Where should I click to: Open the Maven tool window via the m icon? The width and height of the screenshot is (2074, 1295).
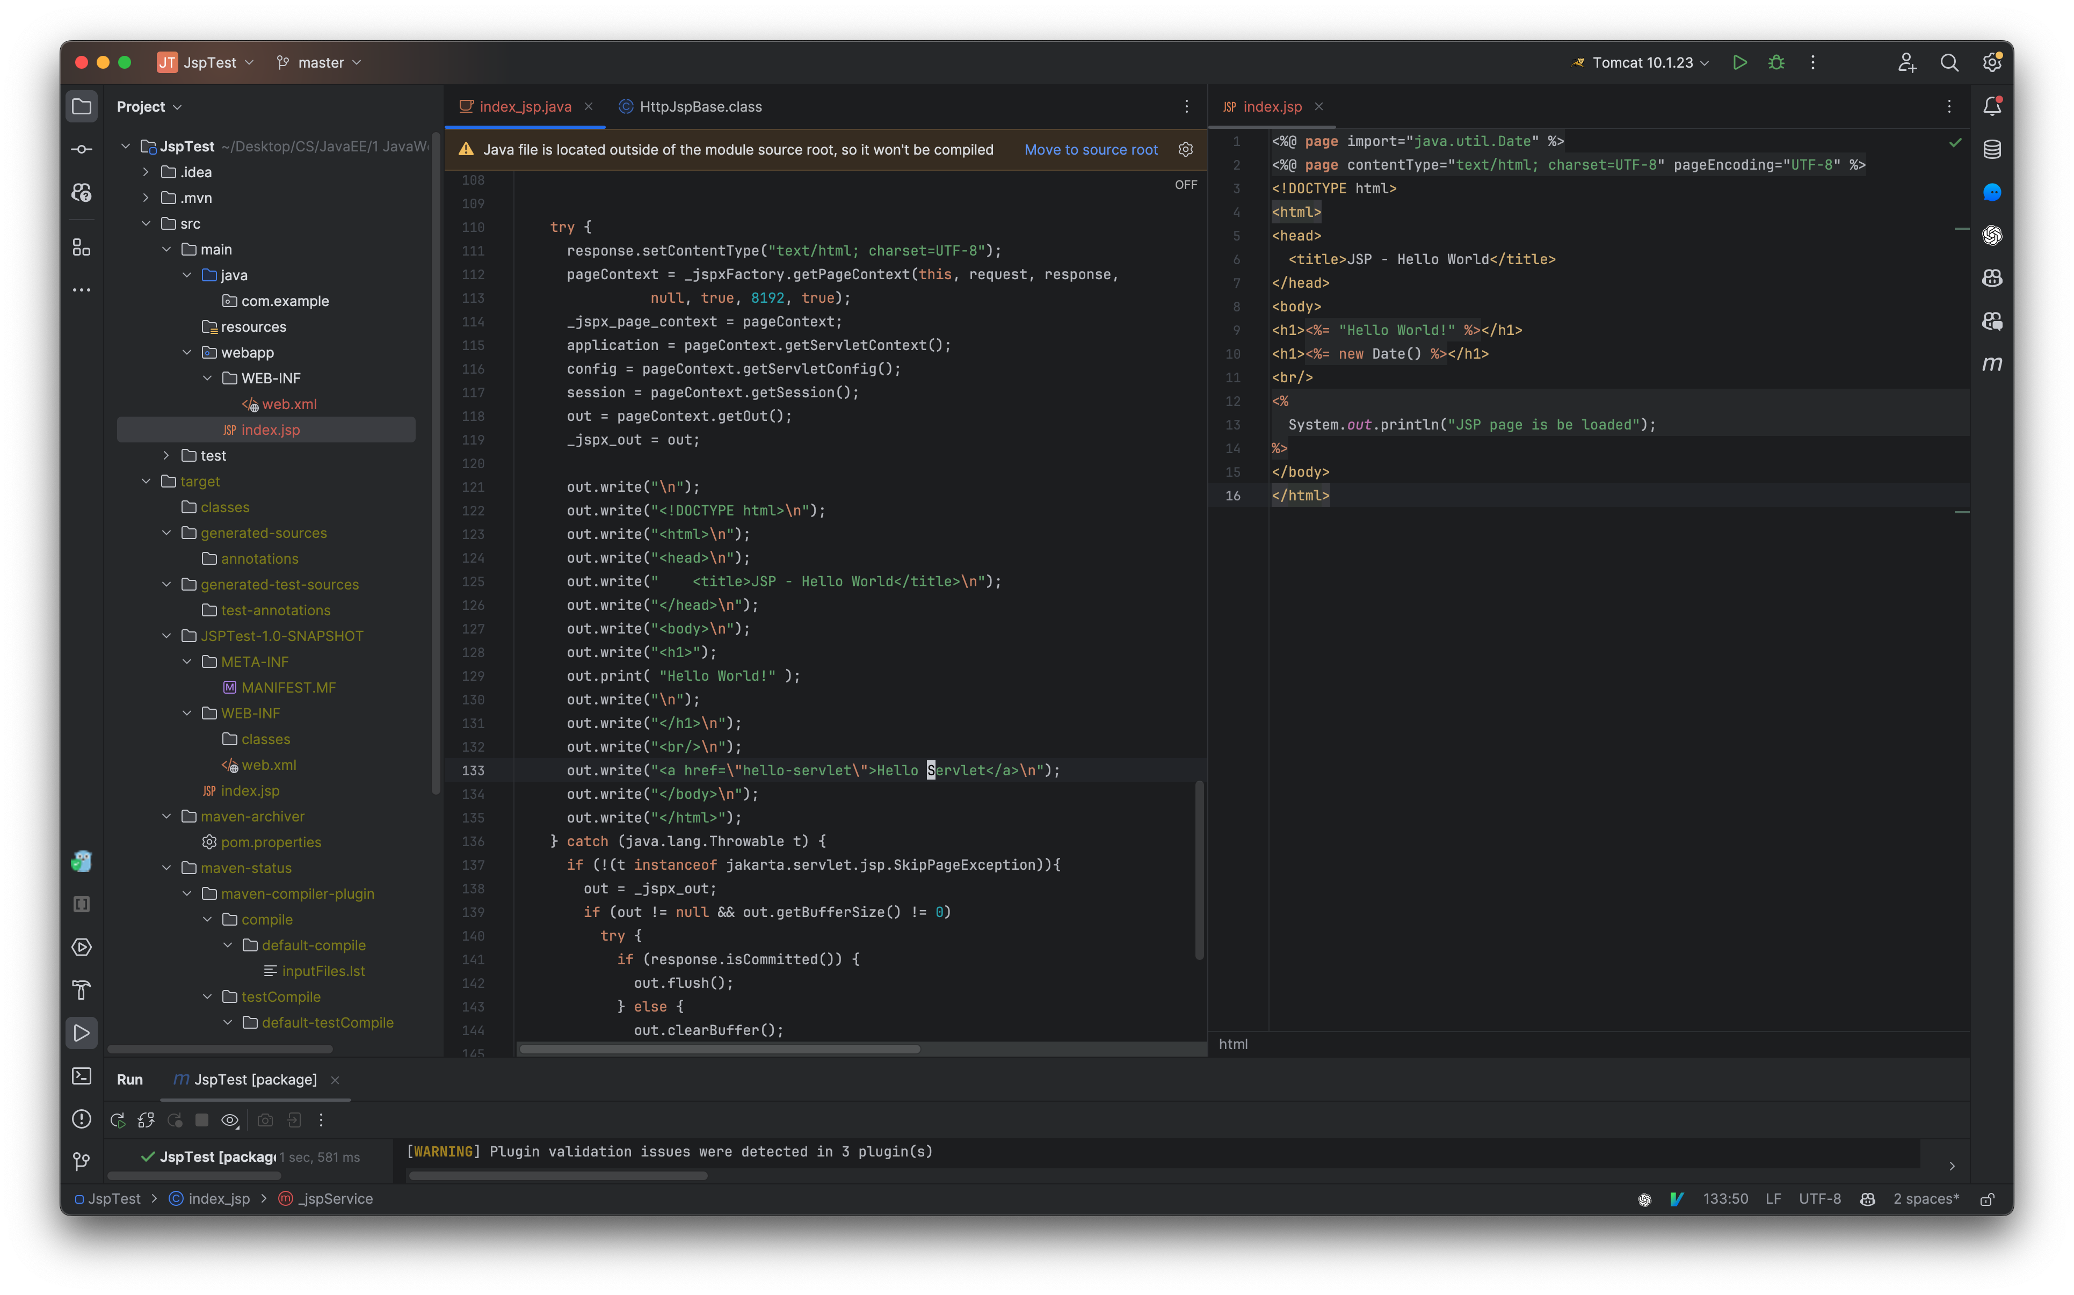1992,363
